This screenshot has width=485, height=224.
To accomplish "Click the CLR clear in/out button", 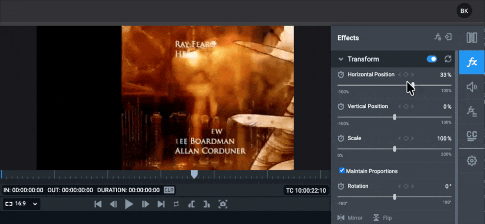I will (169, 190).
